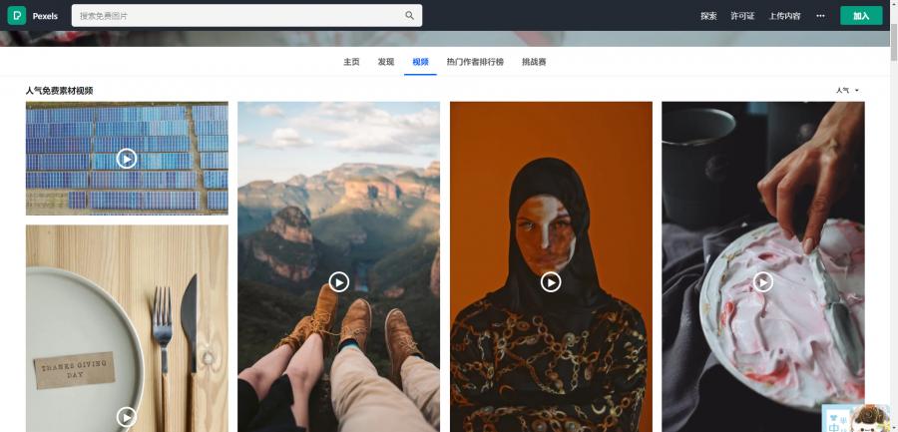Open the orange background portrait thumbnail
The image size is (898, 432).
pyautogui.click(x=551, y=267)
